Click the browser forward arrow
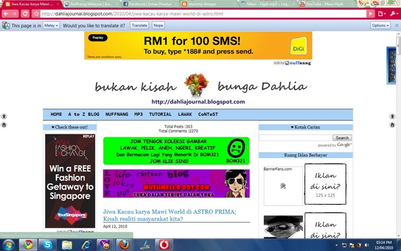The width and height of the screenshot is (401, 251). tap(15, 14)
